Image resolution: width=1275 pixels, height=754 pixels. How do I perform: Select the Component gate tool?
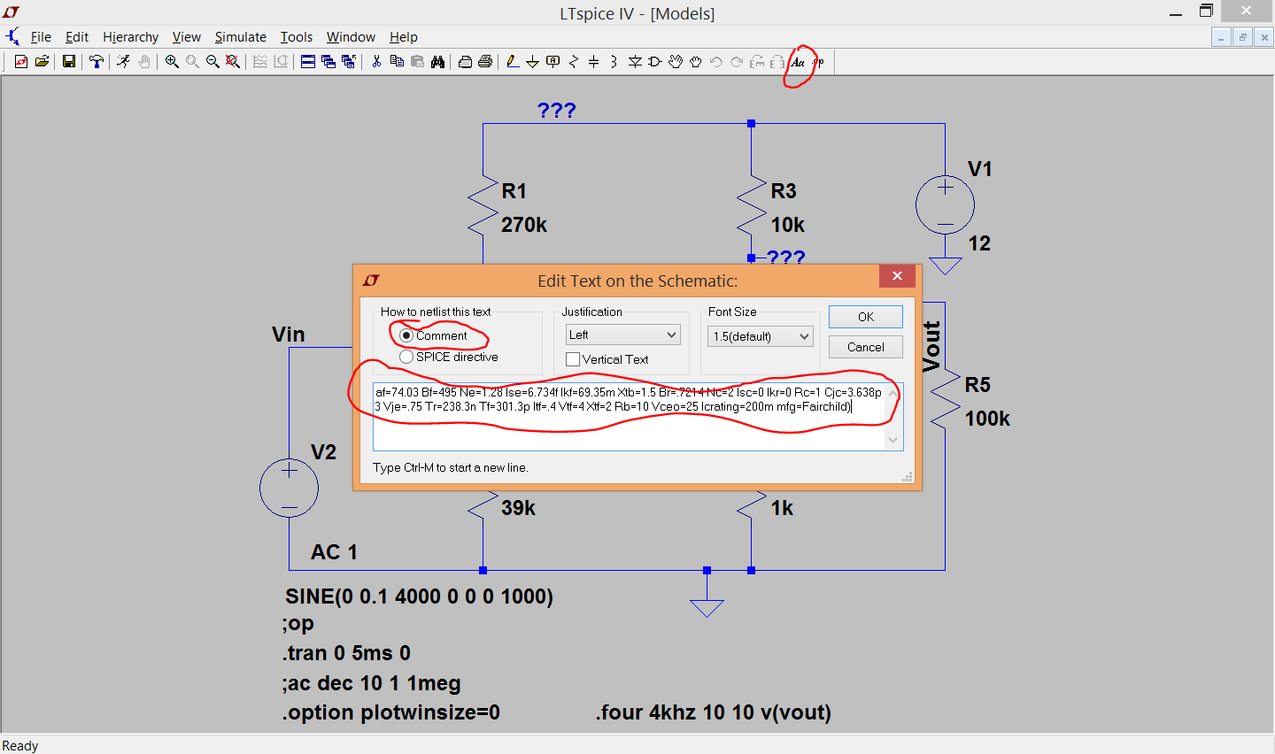coord(655,62)
